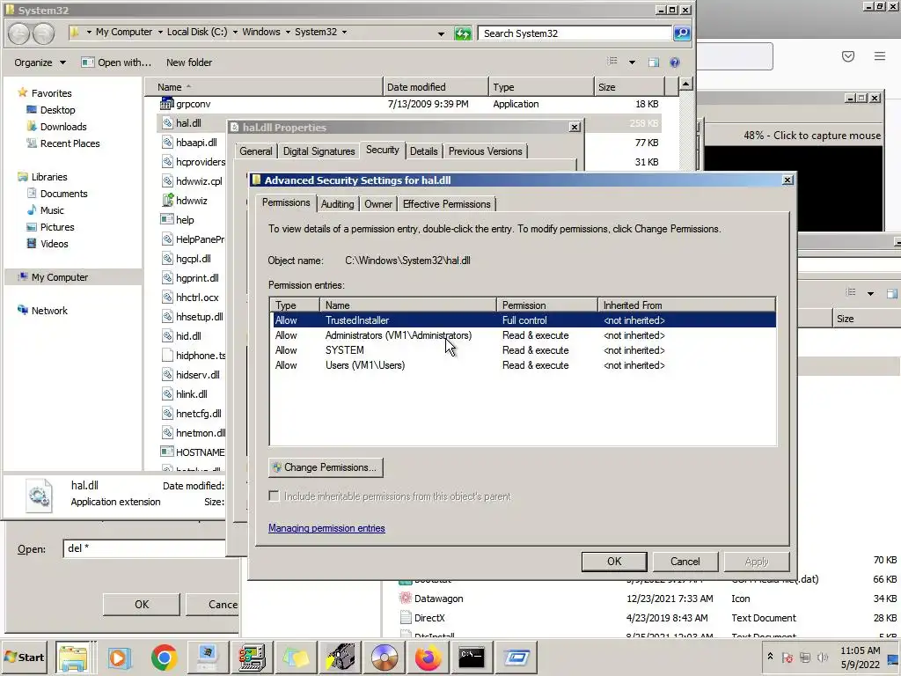Select the Administrators (VM1\Administrators) entry
The height and width of the screenshot is (676, 901).
point(523,335)
